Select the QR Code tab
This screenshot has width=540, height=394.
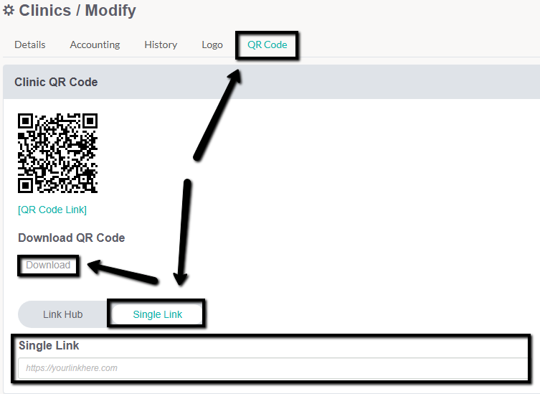pos(267,44)
